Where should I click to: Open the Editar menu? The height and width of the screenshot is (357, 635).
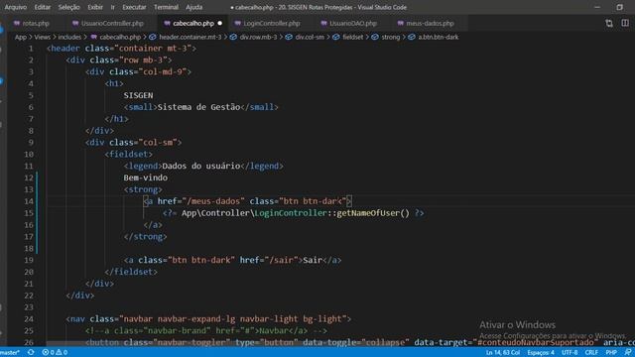point(43,7)
